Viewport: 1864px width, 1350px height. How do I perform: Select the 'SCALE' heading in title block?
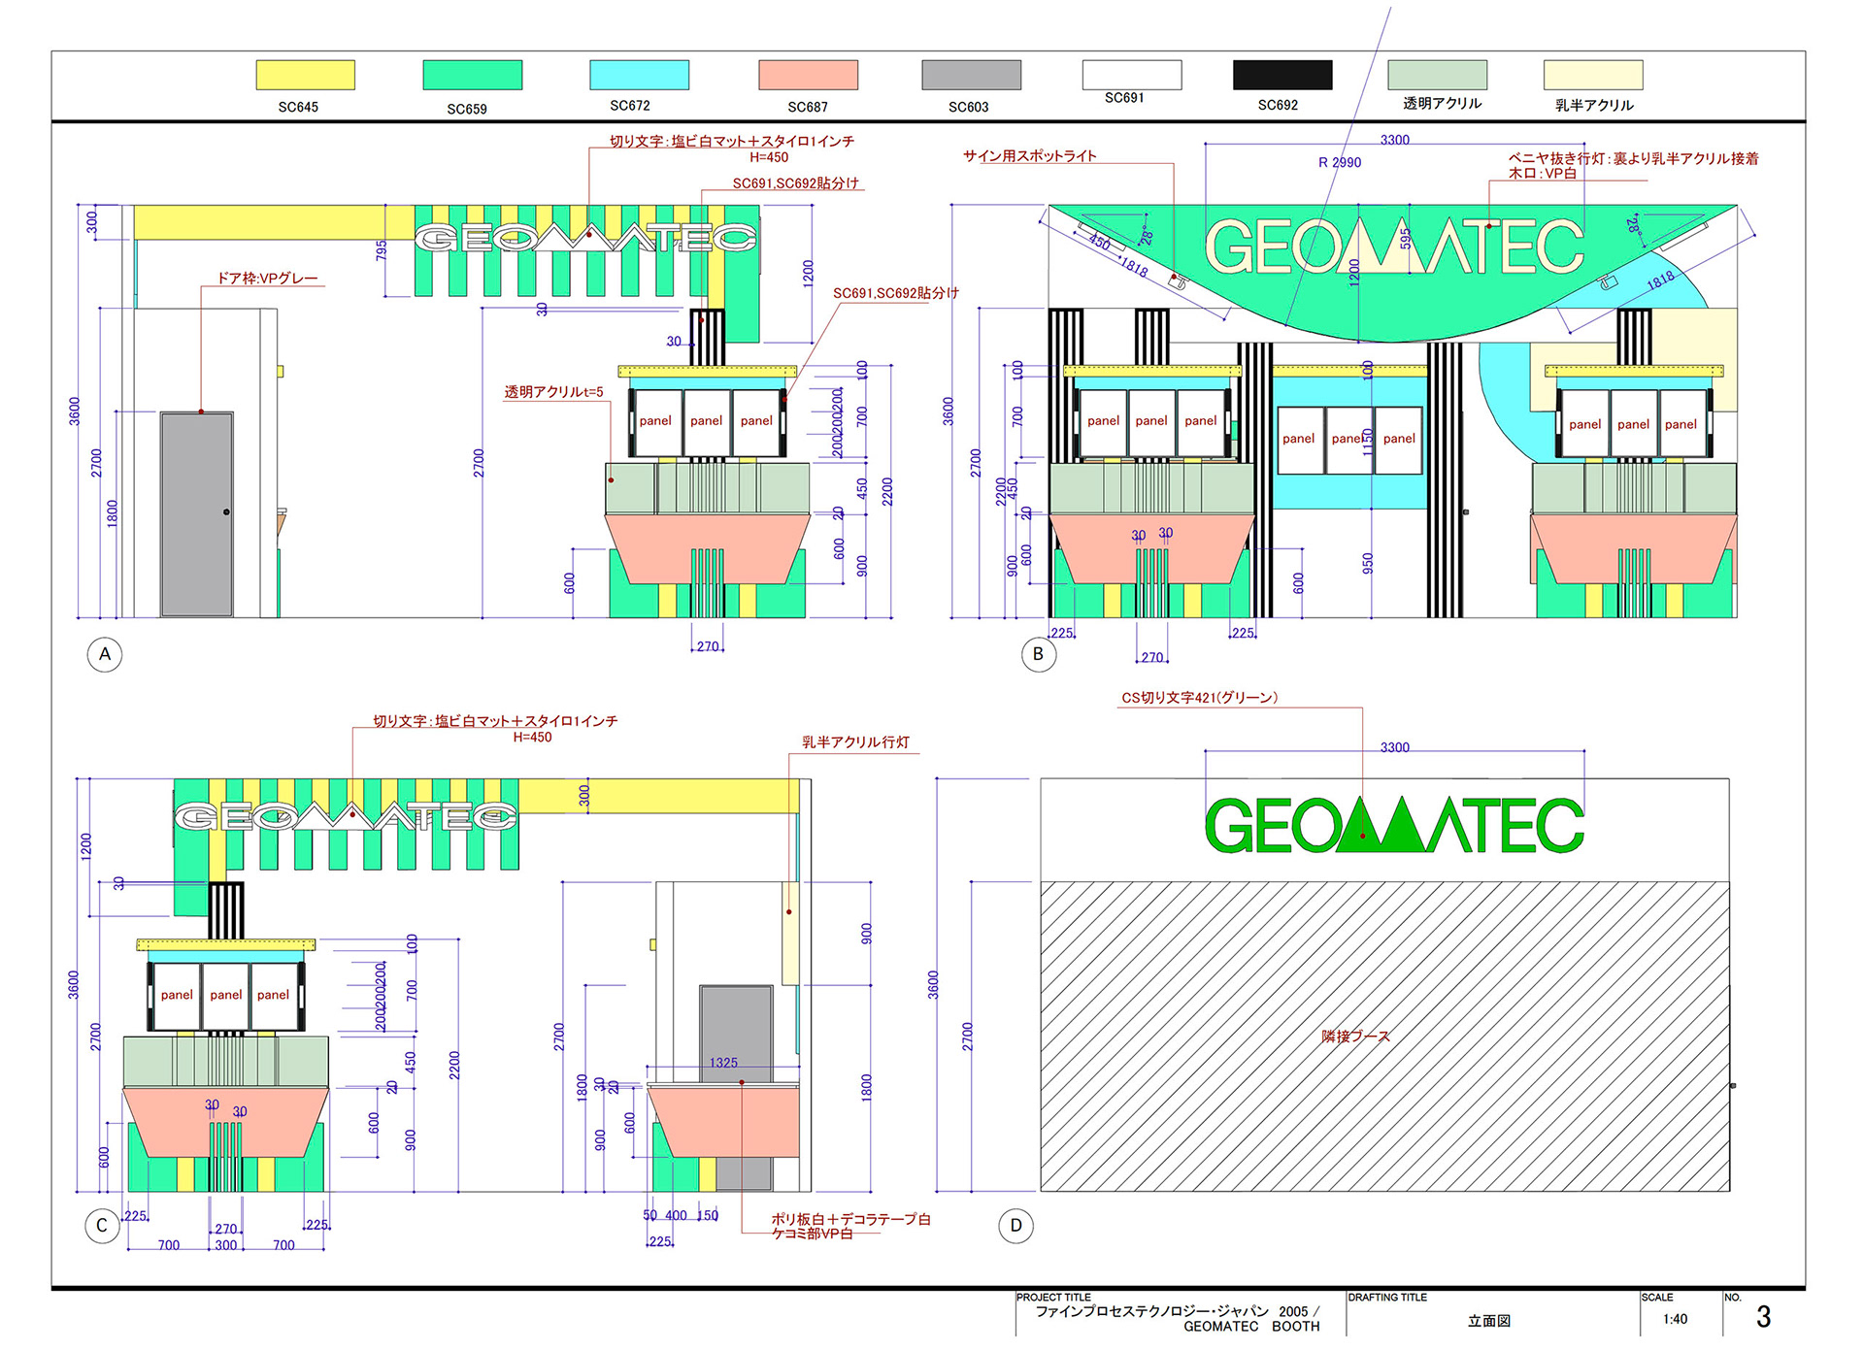click(1657, 1298)
